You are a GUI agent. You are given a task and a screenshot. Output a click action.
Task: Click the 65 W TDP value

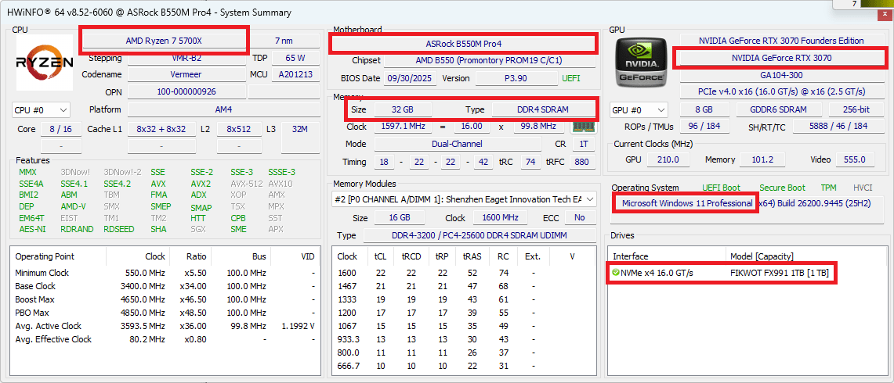point(296,58)
